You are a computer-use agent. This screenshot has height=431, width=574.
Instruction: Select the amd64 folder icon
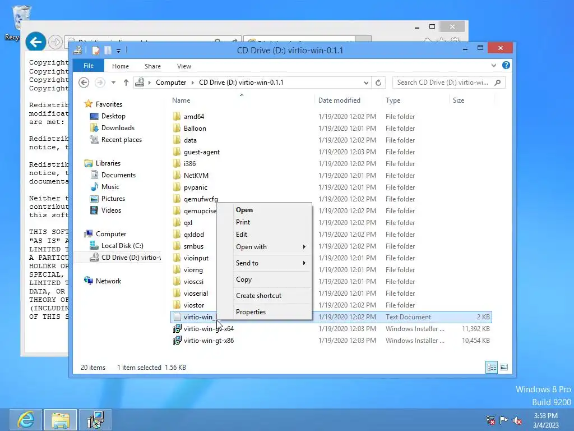pos(177,117)
